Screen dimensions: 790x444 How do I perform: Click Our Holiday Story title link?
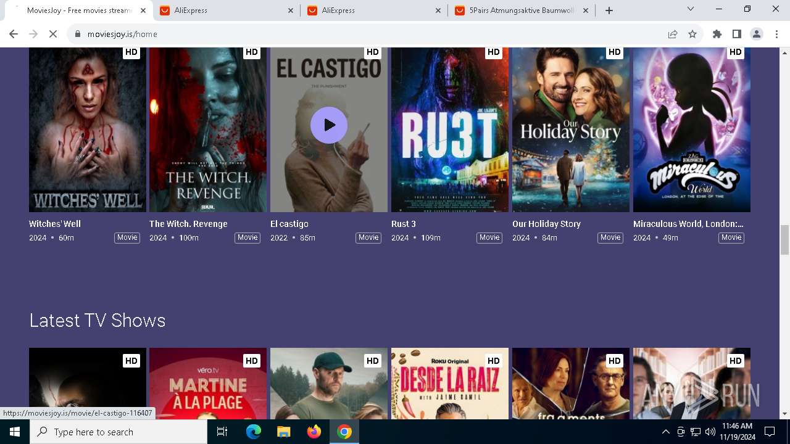point(546,224)
